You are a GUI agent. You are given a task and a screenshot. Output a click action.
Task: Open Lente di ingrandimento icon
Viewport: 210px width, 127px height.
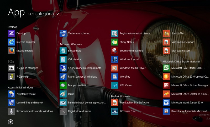(x=11, y=103)
